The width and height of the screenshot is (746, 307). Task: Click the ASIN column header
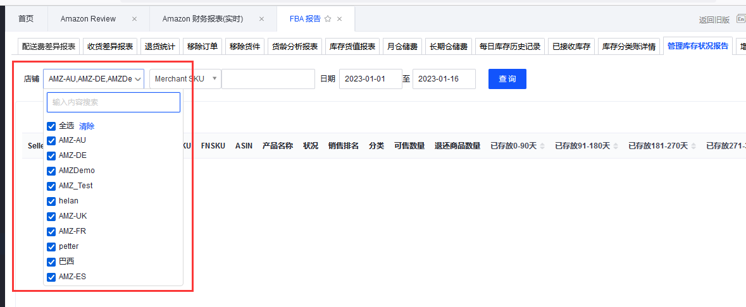244,146
